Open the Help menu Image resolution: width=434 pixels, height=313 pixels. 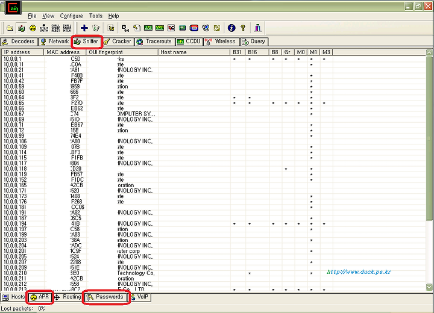point(113,16)
